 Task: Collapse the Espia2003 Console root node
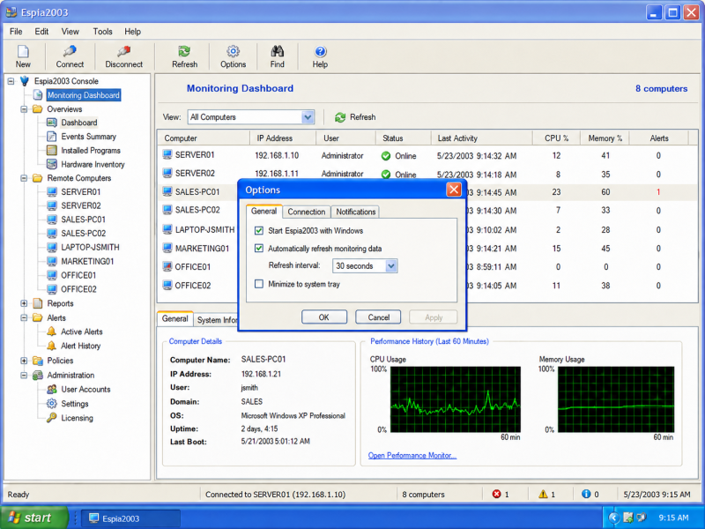pos(11,81)
